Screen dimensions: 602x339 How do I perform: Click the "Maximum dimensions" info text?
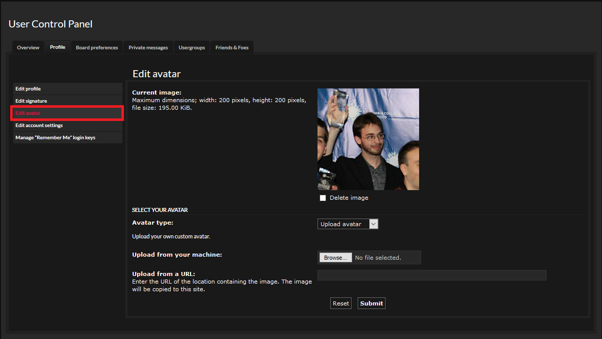click(219, 104)
